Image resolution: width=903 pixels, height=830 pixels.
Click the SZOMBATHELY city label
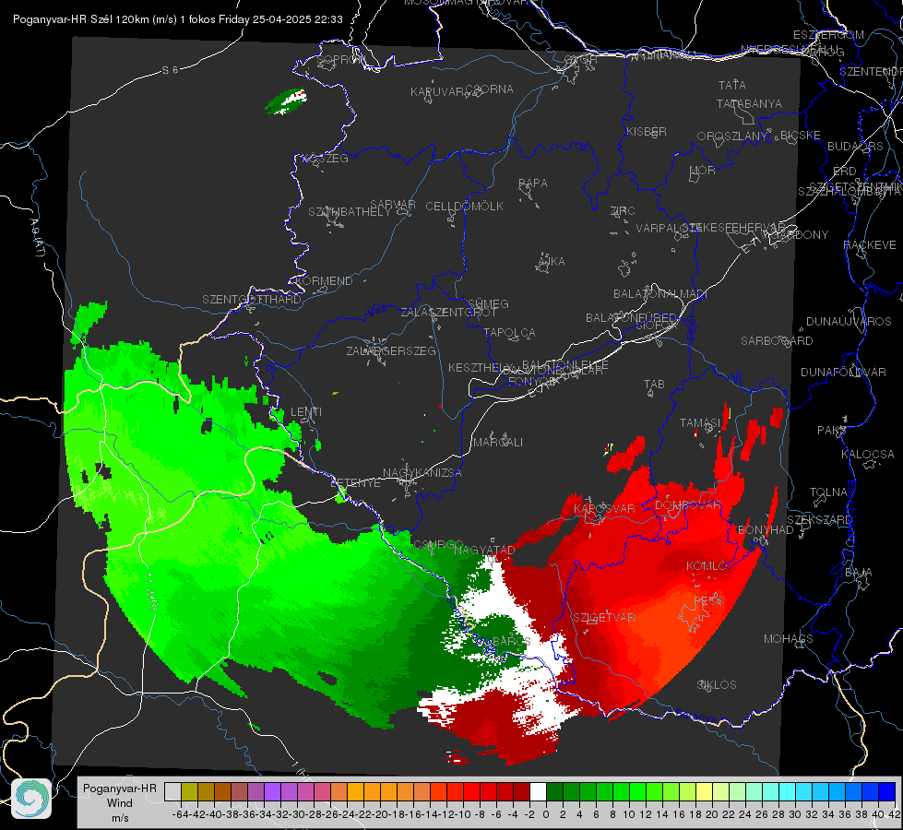349,212
